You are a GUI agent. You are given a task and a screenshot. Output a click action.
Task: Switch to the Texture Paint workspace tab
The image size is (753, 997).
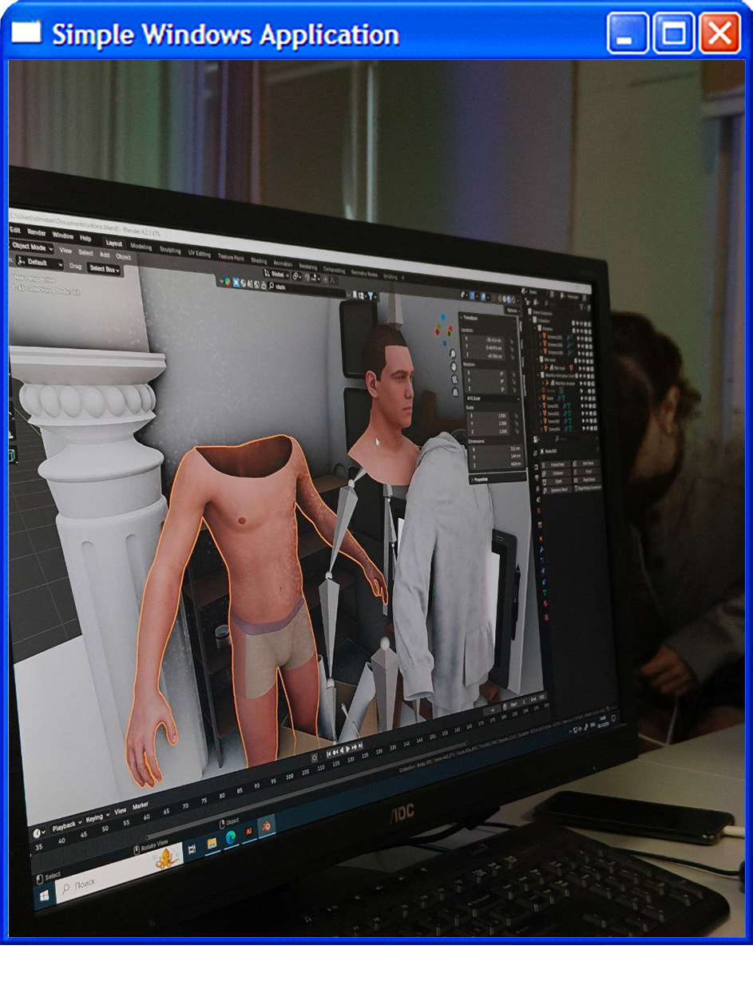(x=231, y=257)
